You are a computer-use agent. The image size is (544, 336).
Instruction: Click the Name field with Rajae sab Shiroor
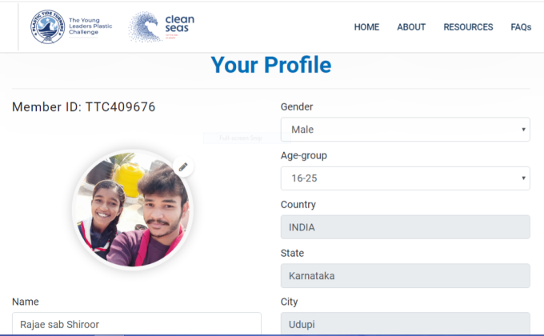tap(137, 323)
